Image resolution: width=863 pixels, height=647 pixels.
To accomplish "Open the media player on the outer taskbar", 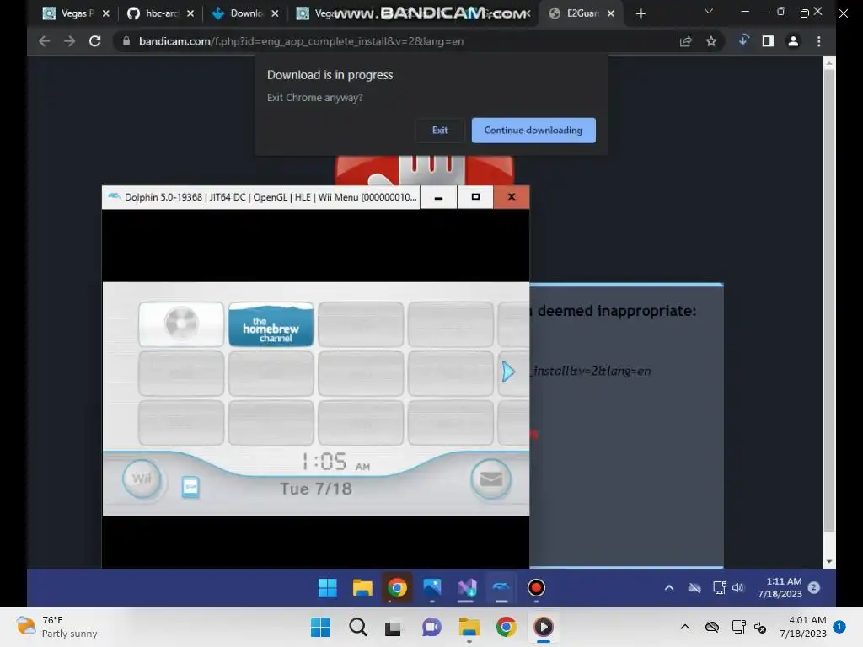I will (x=544, y=627).
